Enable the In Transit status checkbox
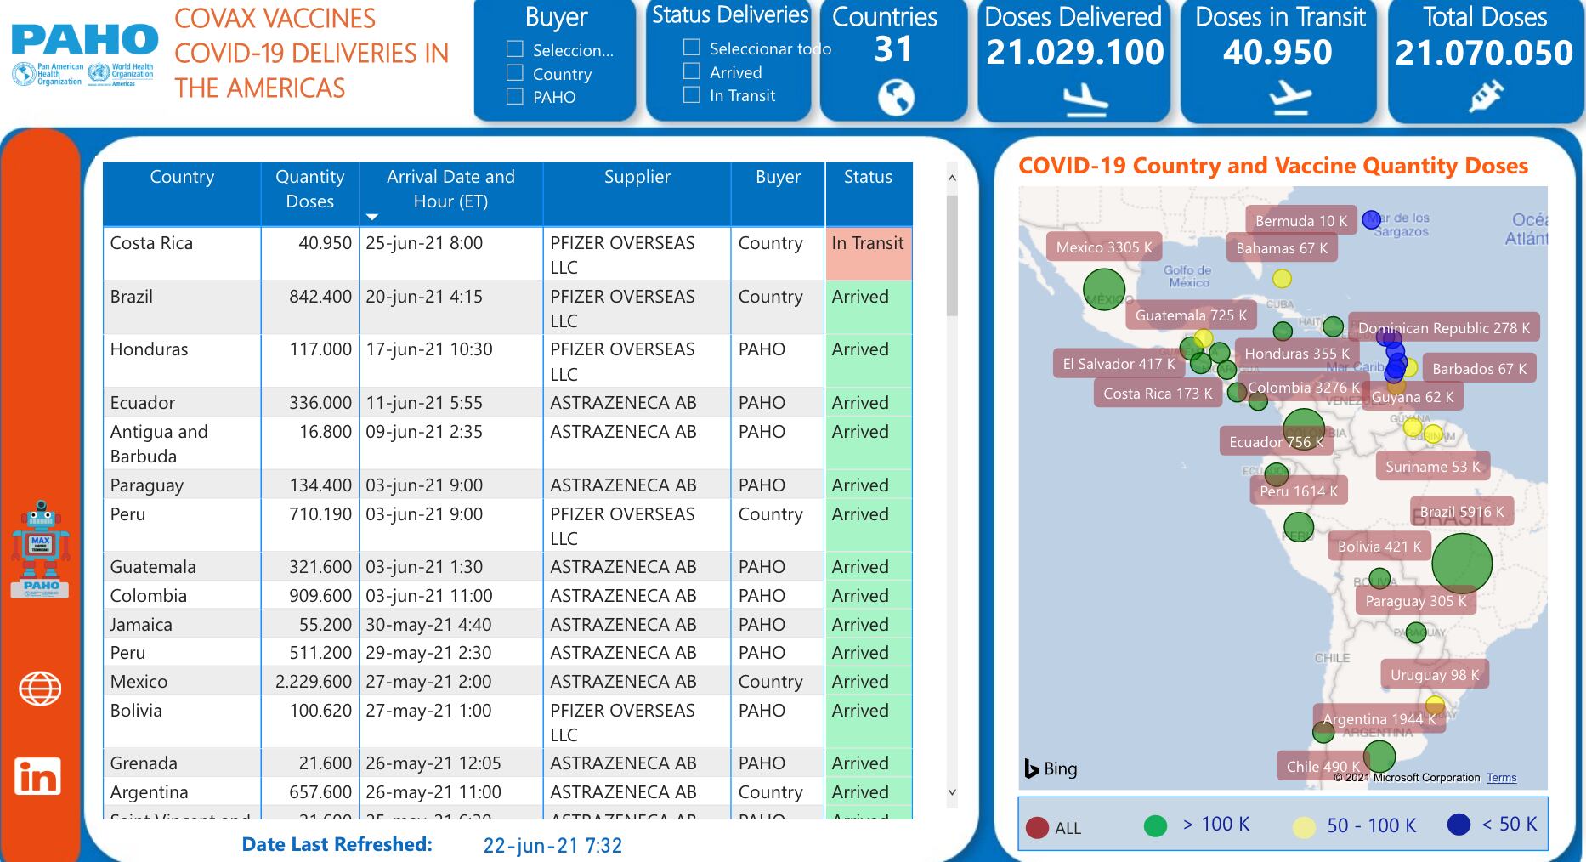 tap(692, 94)
